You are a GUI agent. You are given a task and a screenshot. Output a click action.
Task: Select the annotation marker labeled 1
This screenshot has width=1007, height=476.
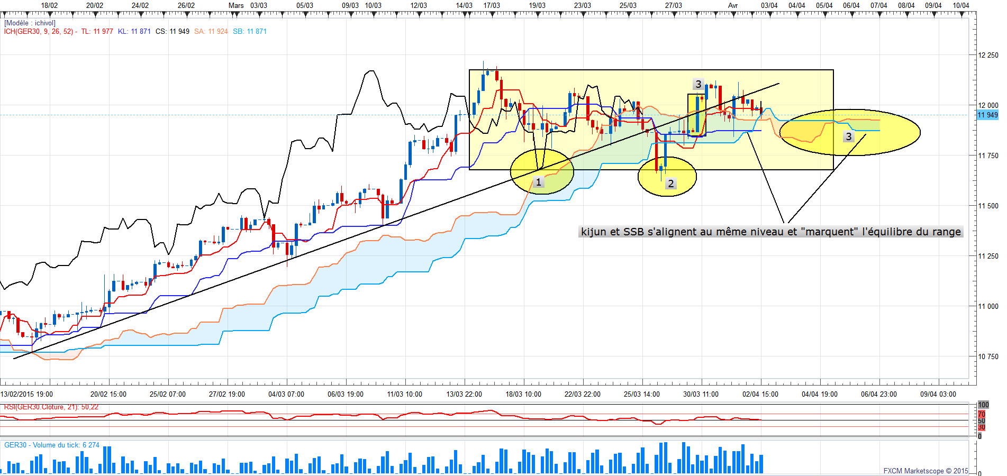(539, 182)
